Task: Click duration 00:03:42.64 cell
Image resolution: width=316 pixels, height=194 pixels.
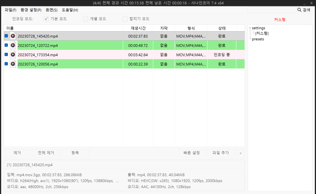Action: pos(138,55)
